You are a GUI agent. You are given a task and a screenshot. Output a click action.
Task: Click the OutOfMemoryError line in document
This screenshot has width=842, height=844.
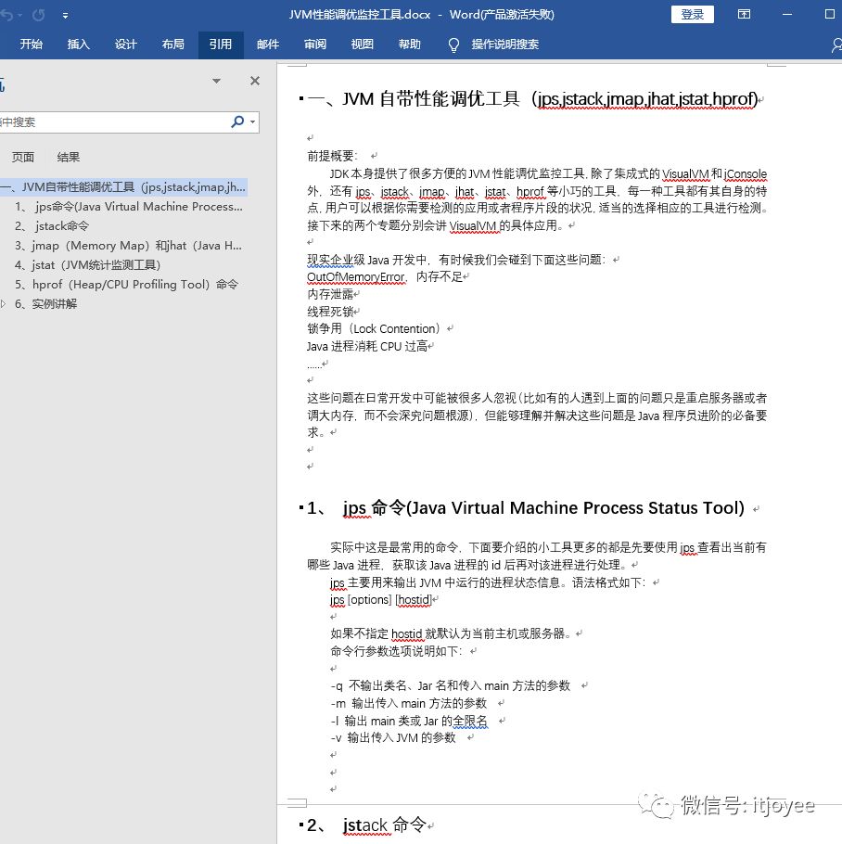coord(385,276)
